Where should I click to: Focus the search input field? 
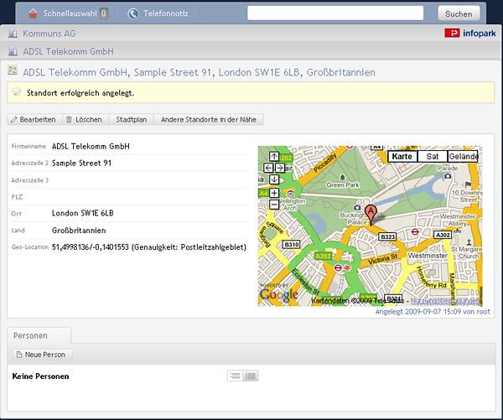point(335,13)
